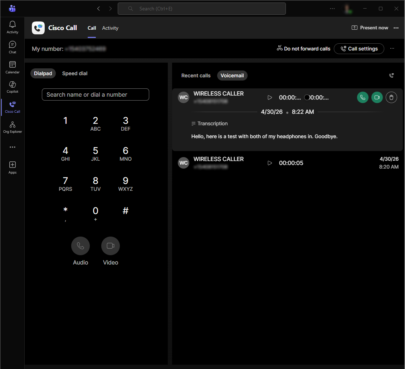Call back from 8:22 AM voicemail
The image size is (405, 369).
[x=363, y=97]
